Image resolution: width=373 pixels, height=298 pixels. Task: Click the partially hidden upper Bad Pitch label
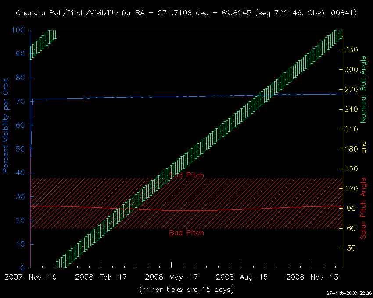tap(189, 175)
